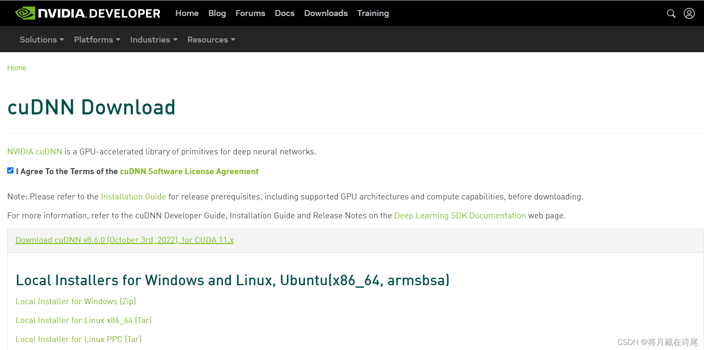Open the NVIDIA cuDNN link

pos(34,151)
